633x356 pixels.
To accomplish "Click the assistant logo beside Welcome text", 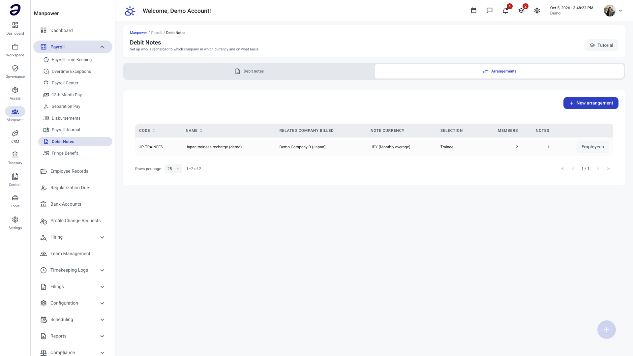I will point(130,11).
